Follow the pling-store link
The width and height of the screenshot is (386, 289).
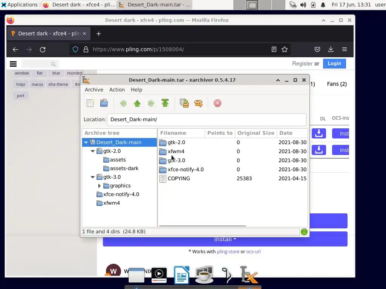(228, 252)
